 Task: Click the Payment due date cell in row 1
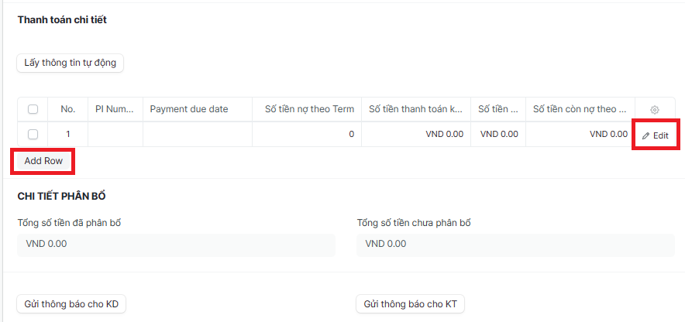tap(198, 135)
